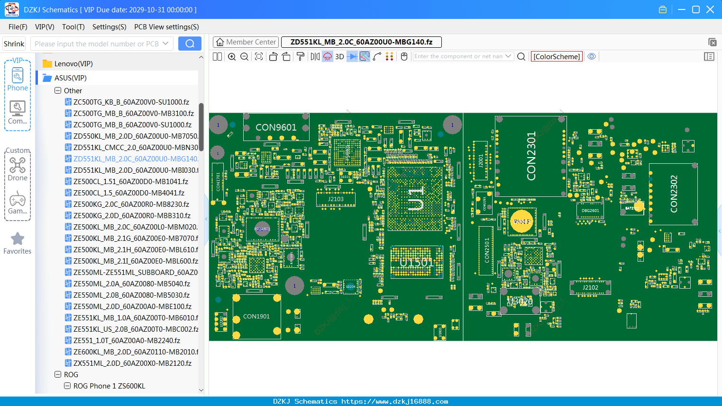
Task: Search for the entered component
Action: point(521,56)
